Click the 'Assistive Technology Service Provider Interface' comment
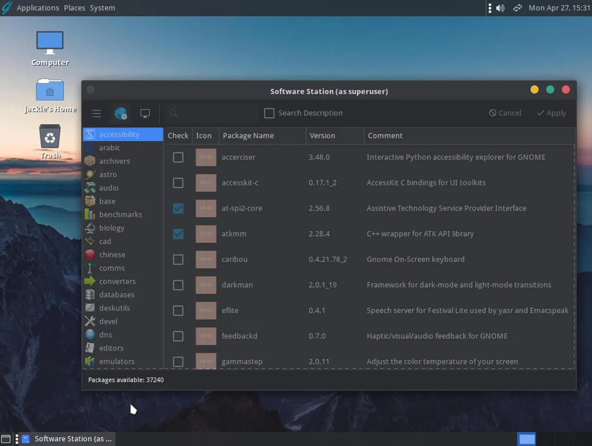This screenshot has width=592, height=446. [x=446, y=208]
